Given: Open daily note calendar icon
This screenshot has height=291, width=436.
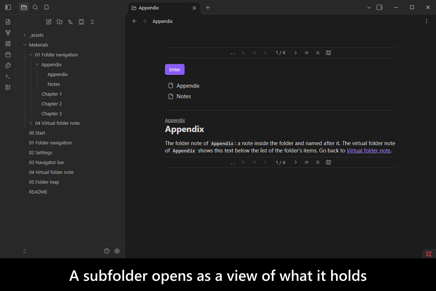Looking at the screenshot, I should [8, 55].
